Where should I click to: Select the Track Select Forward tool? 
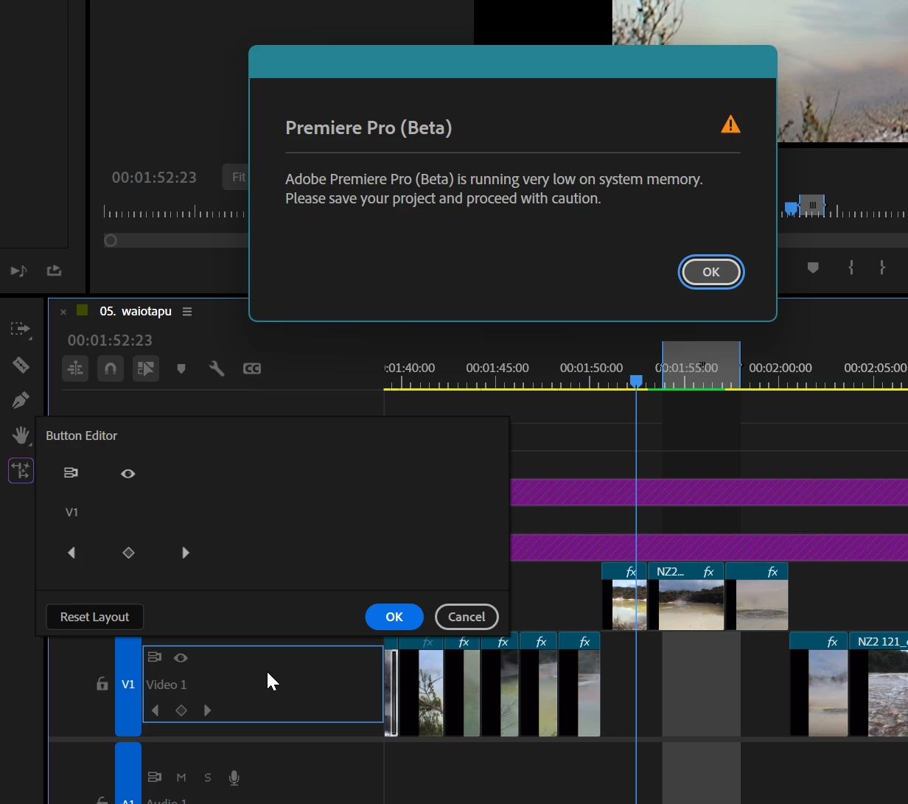coord(21,329)
